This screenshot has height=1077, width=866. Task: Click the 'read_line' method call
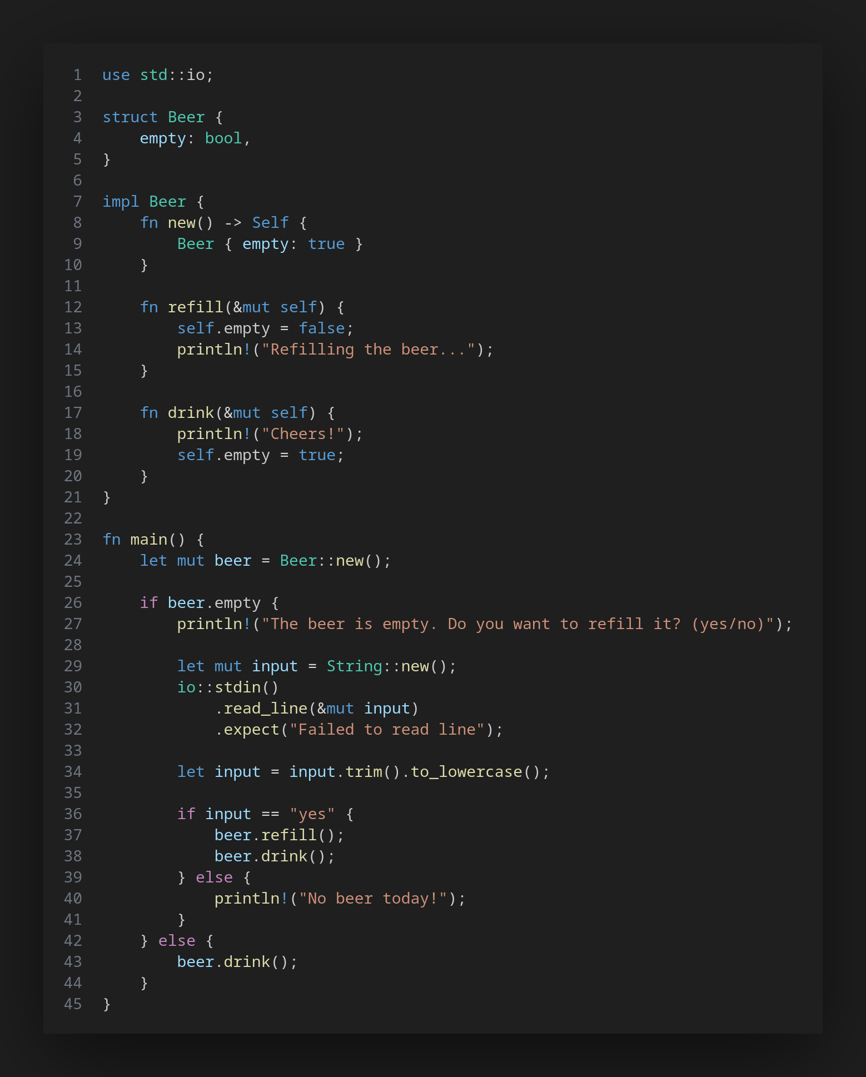[265, 709]
